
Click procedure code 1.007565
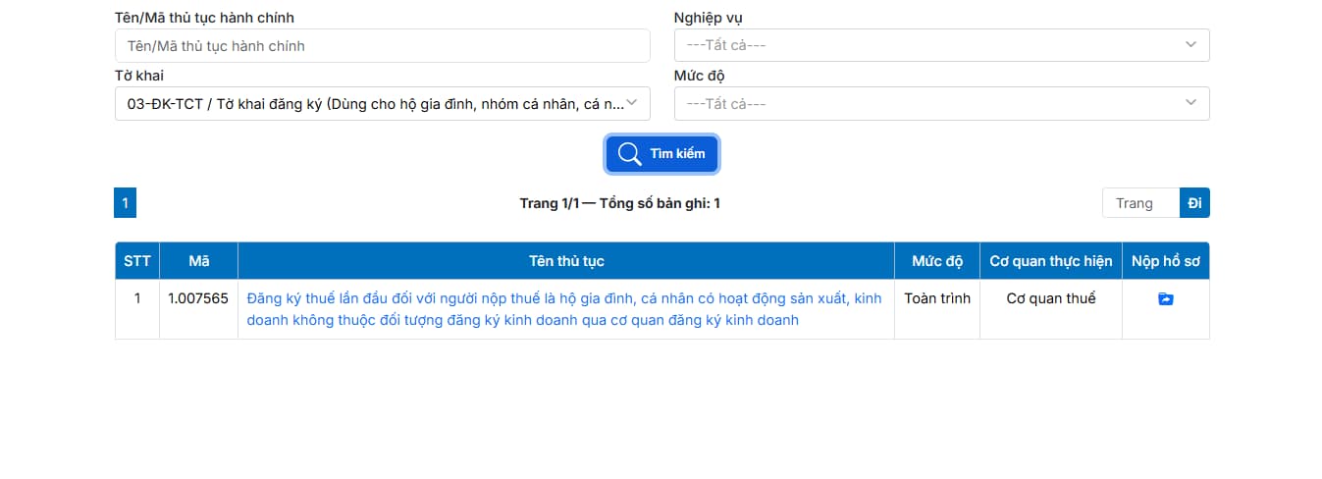pos(198,298)
